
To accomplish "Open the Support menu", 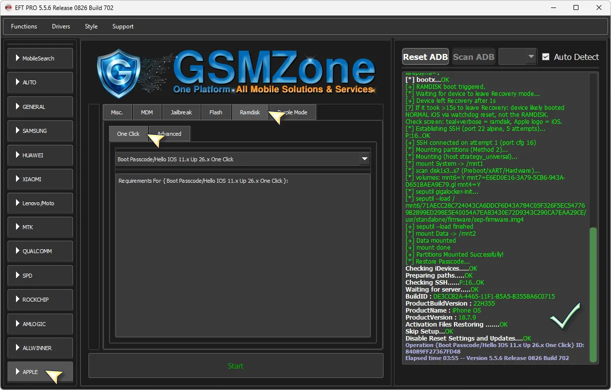I will (123, 26).
